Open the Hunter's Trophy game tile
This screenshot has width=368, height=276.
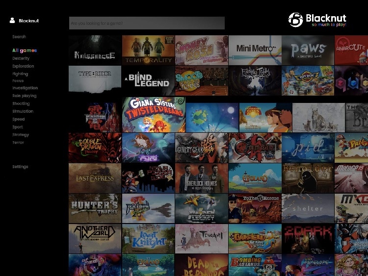tap(95, 208)
